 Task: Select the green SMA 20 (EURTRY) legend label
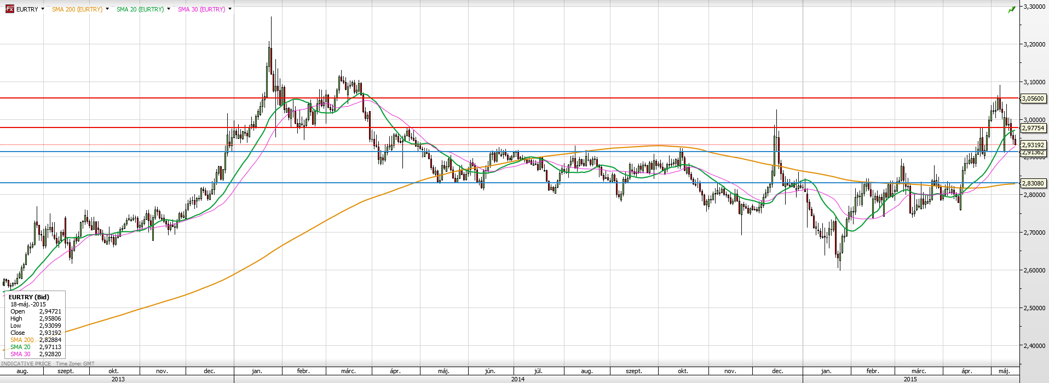click(140, 9)
